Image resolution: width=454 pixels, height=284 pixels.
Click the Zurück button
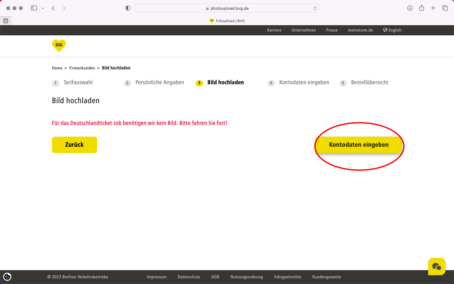[74, 145]
